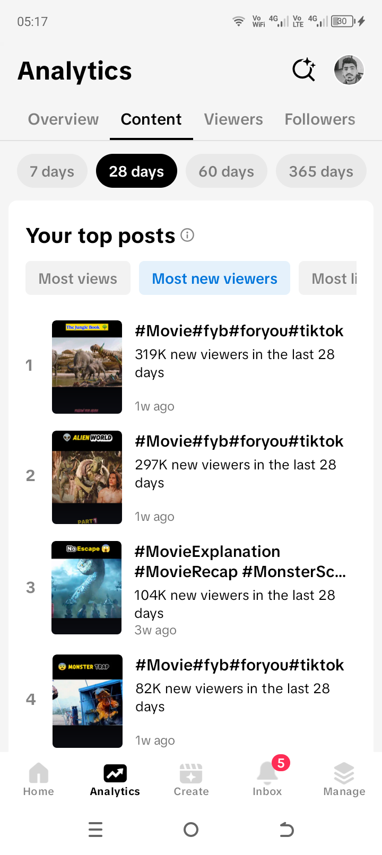Open the Manage layers icon
This screenshot has width=382, height=855.
coord(344,779)
